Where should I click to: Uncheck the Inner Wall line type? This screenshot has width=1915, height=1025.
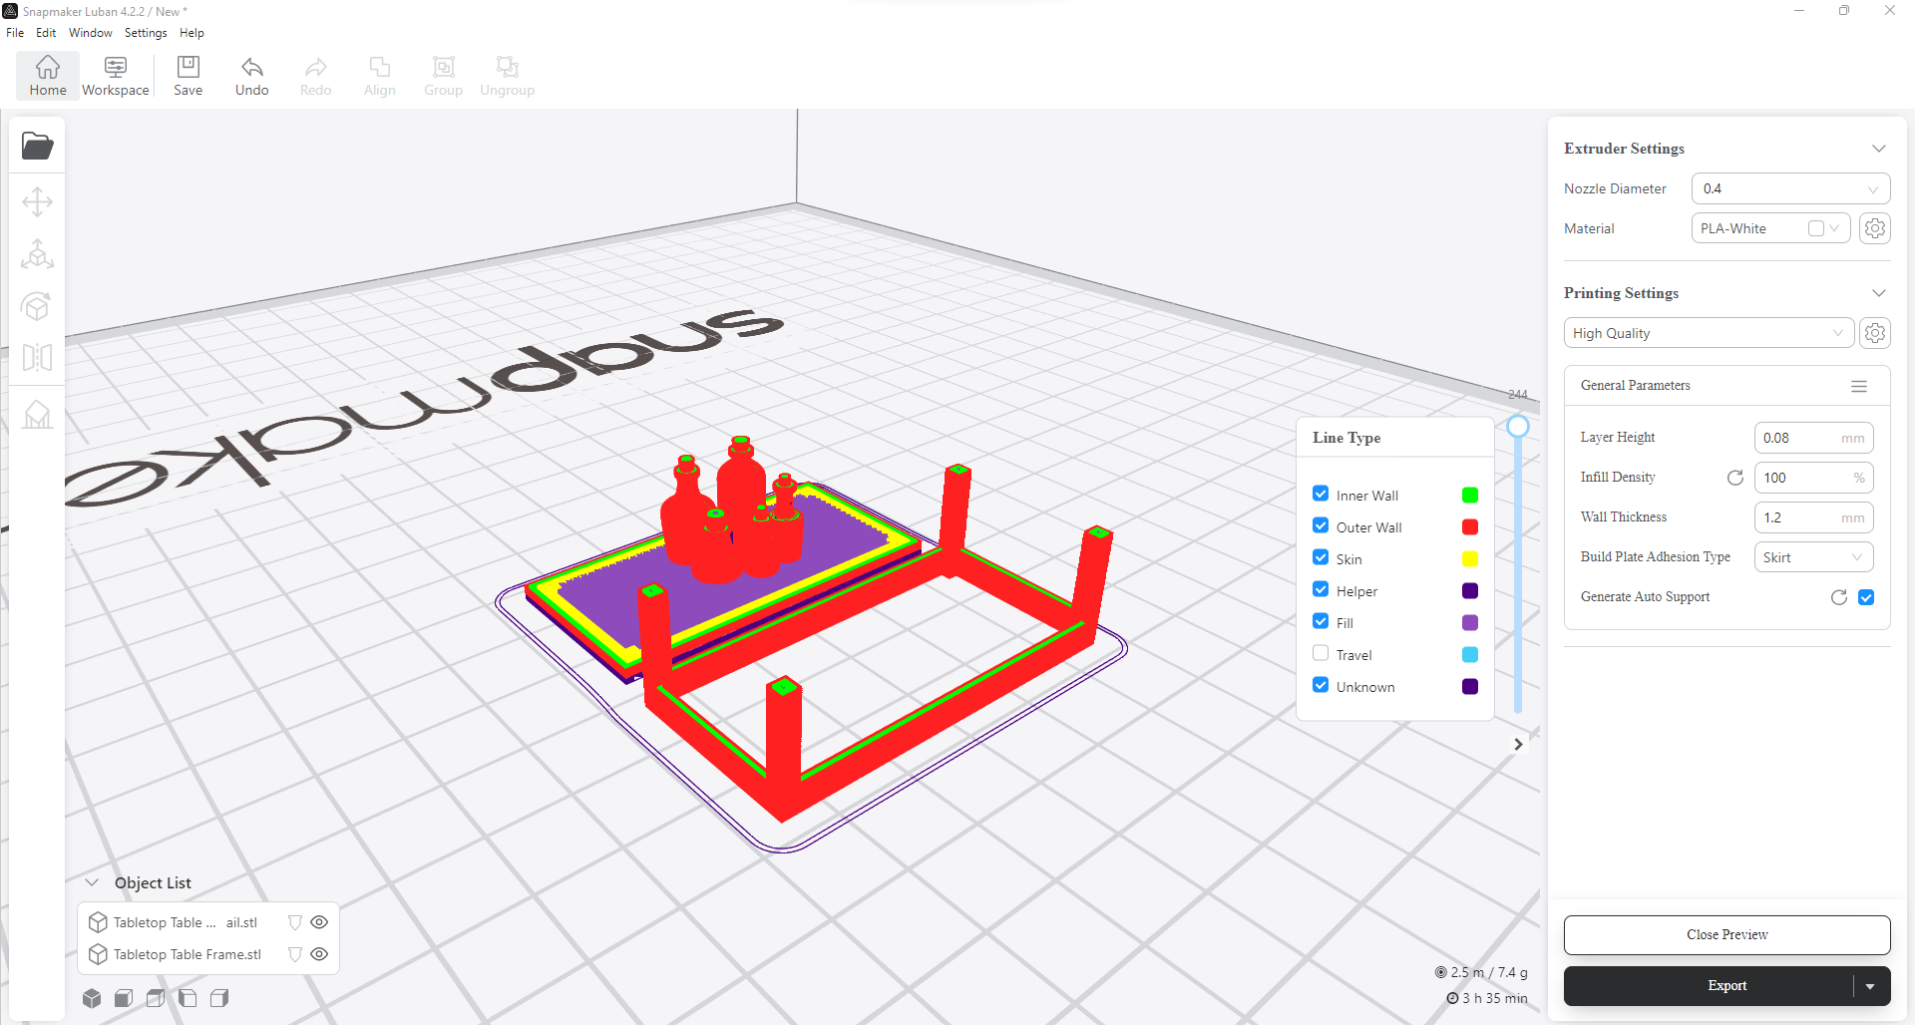[1321, 494]
